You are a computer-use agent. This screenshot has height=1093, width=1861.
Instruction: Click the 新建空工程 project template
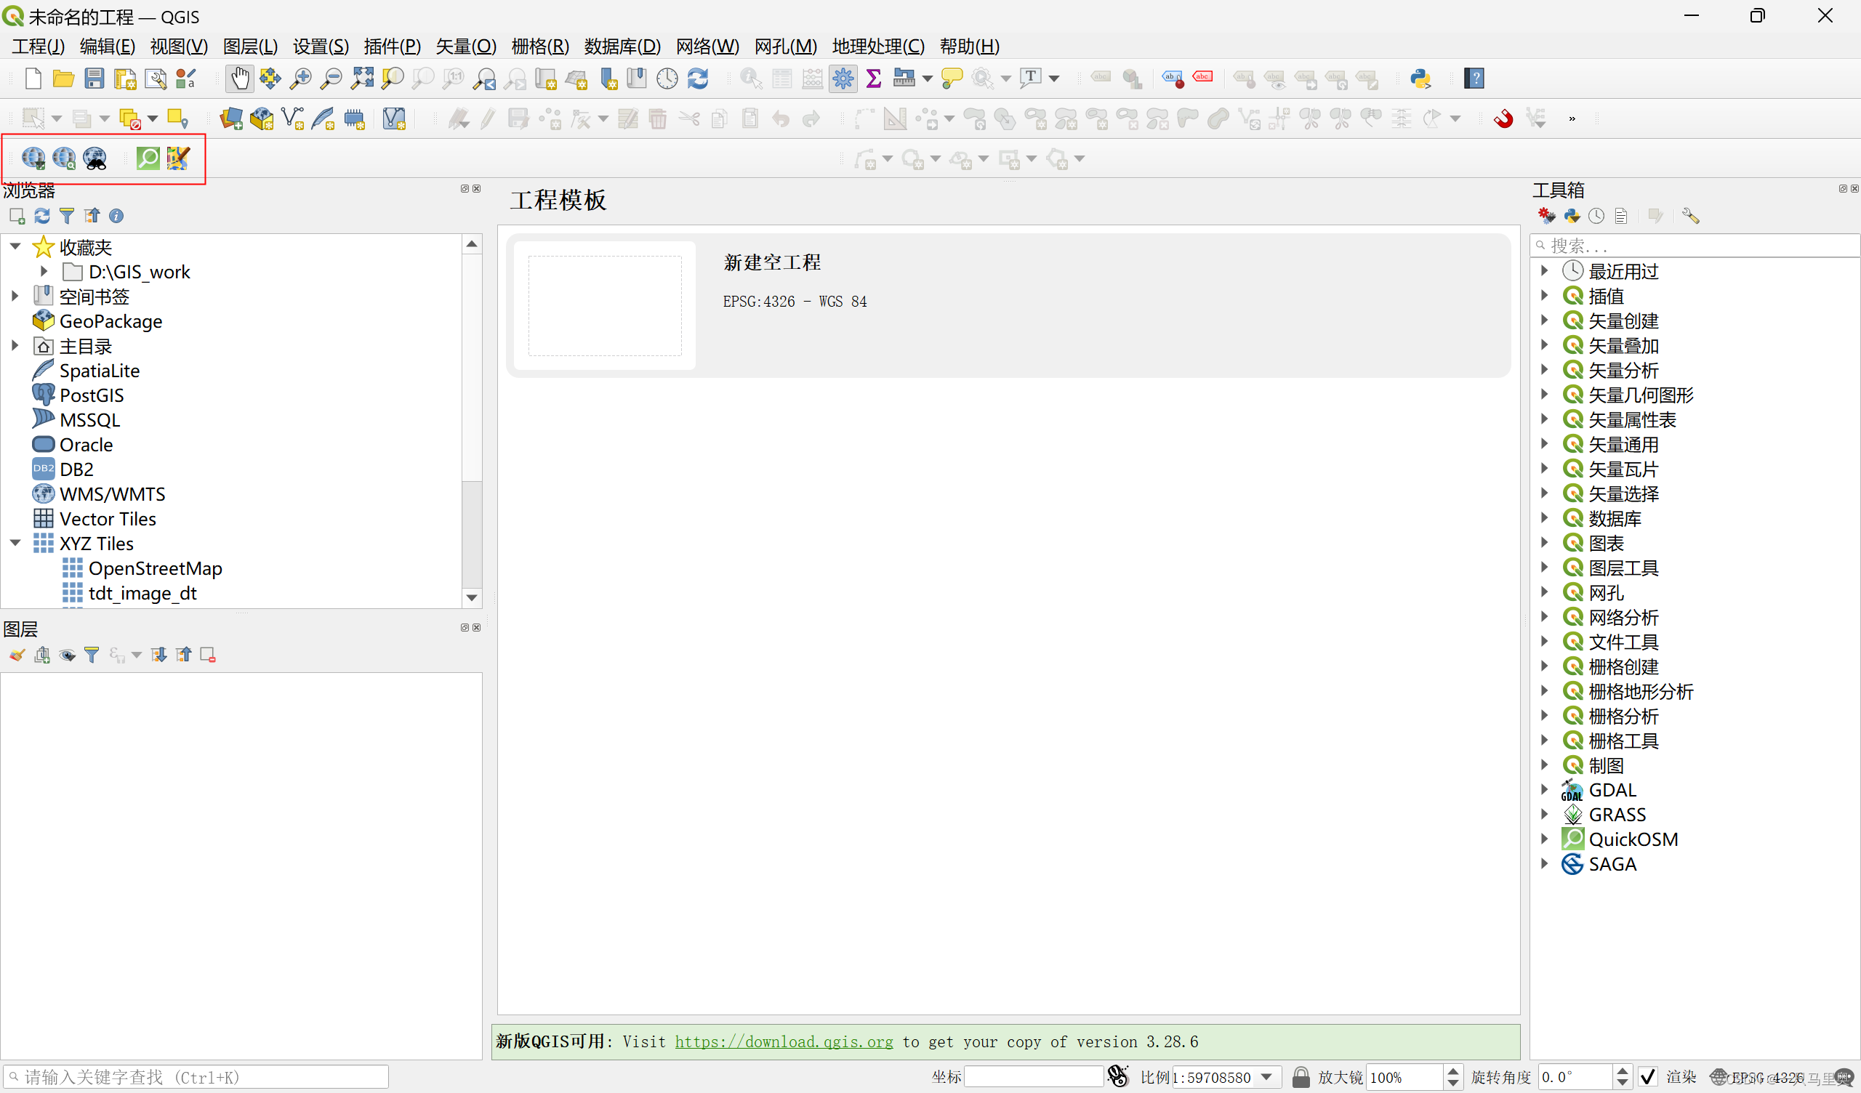click(771, 262)
